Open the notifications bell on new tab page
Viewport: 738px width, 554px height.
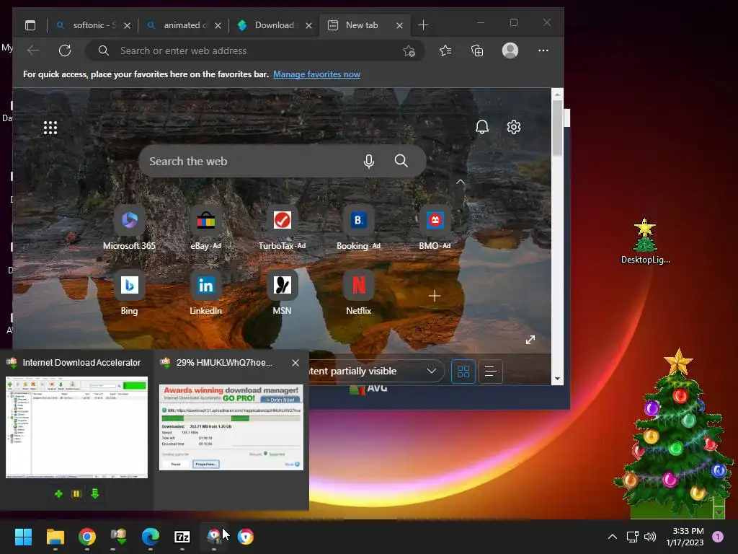pos(482,127)
